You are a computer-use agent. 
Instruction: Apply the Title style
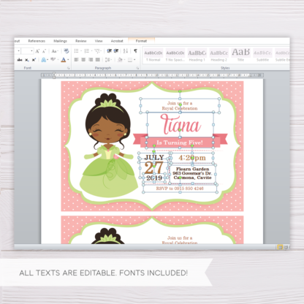tap(240, 56)
